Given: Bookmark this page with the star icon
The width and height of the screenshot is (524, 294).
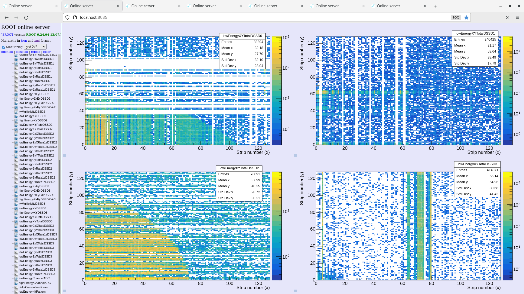Looking at the screenshot, I should pyautogui.click(x=466, y=17).
